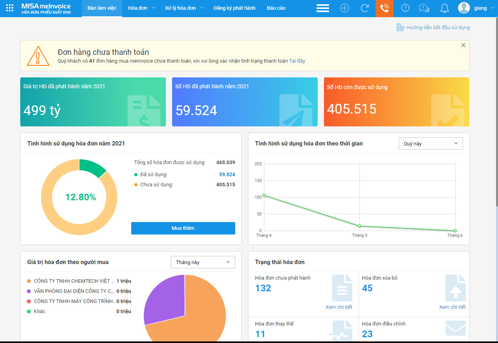Toggle the Đã sử dụng green legend dot
Viewport: 498px width, 343px height.
136,175
